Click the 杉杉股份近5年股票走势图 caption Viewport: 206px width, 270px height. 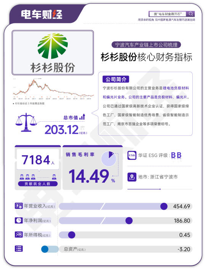tap(29, 103)
